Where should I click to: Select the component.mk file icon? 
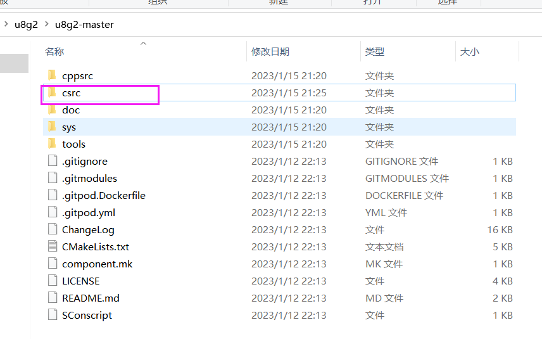pos(53,264)
